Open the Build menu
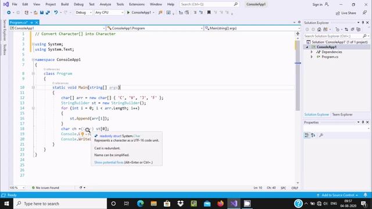Viewport: 372px width, 209px height. coord(65,4)
